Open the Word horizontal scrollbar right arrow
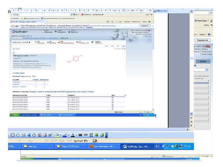Image resolution: width=223 pixels, height=167 pixels. pyautogui.click(x=187, y=130)
